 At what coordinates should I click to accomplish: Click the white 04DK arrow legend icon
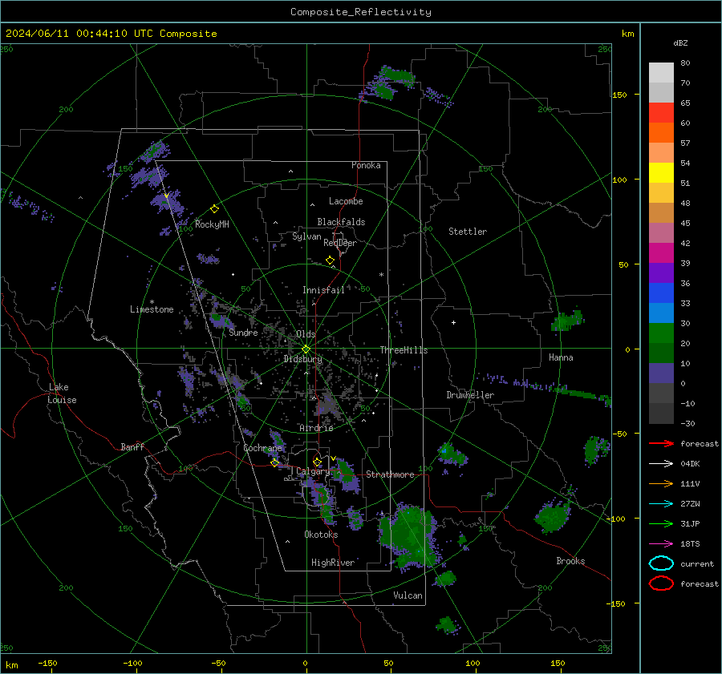click(x=661, y=464)
